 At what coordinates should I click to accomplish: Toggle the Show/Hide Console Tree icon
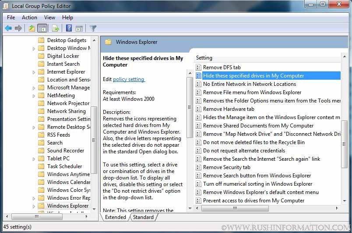[42, 28]
